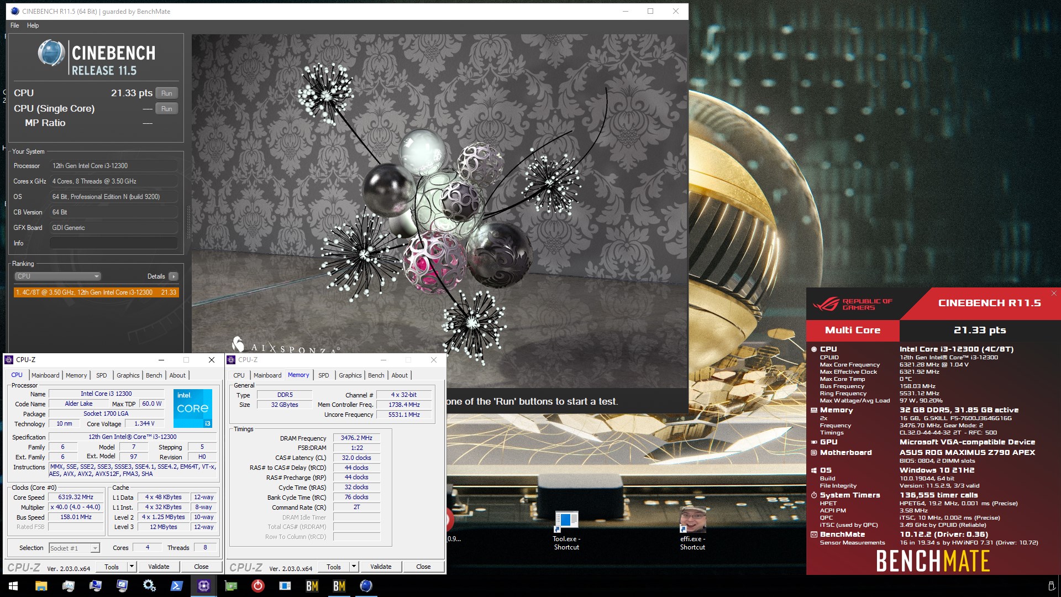Click Close button in left CPU-Z window
Viewport: 1061px width, 597px height.
[201, 567]
